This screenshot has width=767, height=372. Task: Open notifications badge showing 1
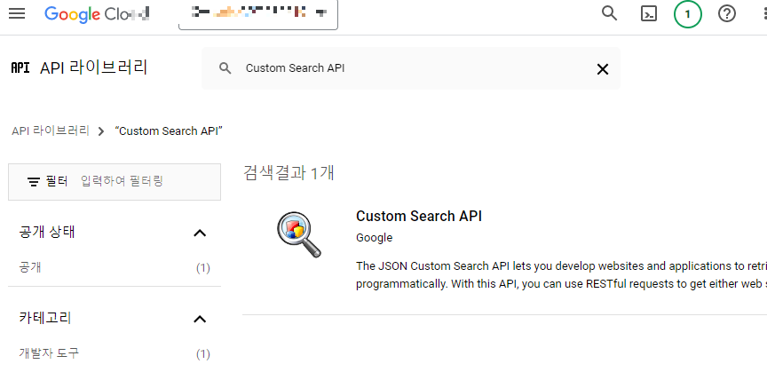tap(688, 14)
